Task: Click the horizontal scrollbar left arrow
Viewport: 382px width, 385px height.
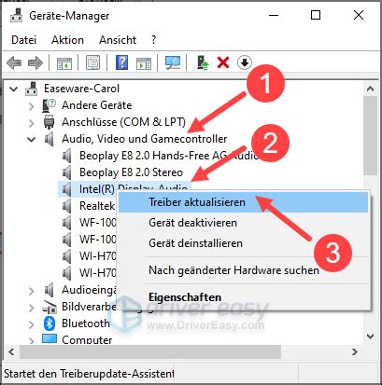Action: coord(11,352)
